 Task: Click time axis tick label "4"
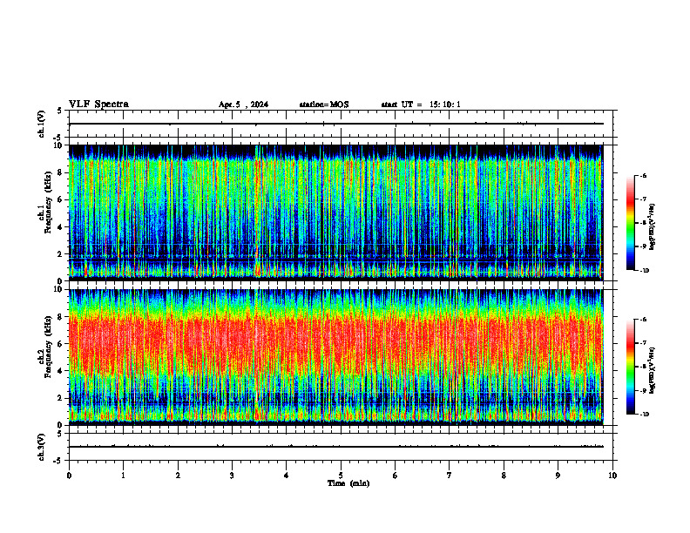286,476
